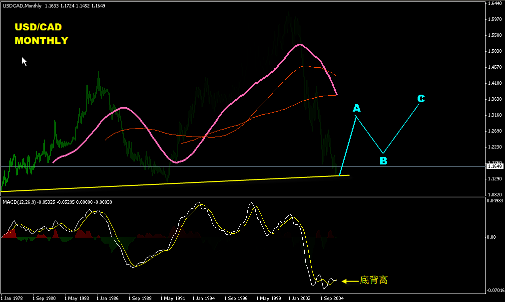The height and width of the screenshot is (302, 505).
Task: Click the current price tag 1.1649
Action: tap(495, 166)
